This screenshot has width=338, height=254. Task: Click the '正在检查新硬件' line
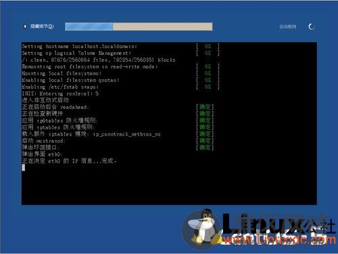43,114
